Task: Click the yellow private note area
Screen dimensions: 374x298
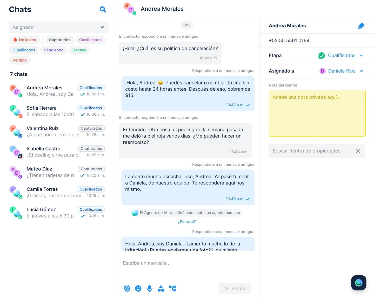Action: point(317,113)
